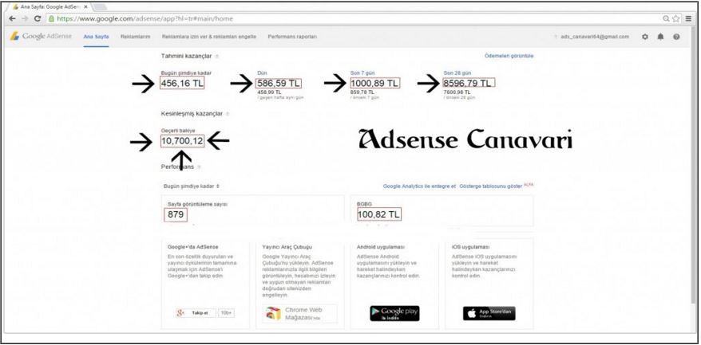Open the Google play download badge
Screen dimensions: 701x345
[x=394, y=313]
